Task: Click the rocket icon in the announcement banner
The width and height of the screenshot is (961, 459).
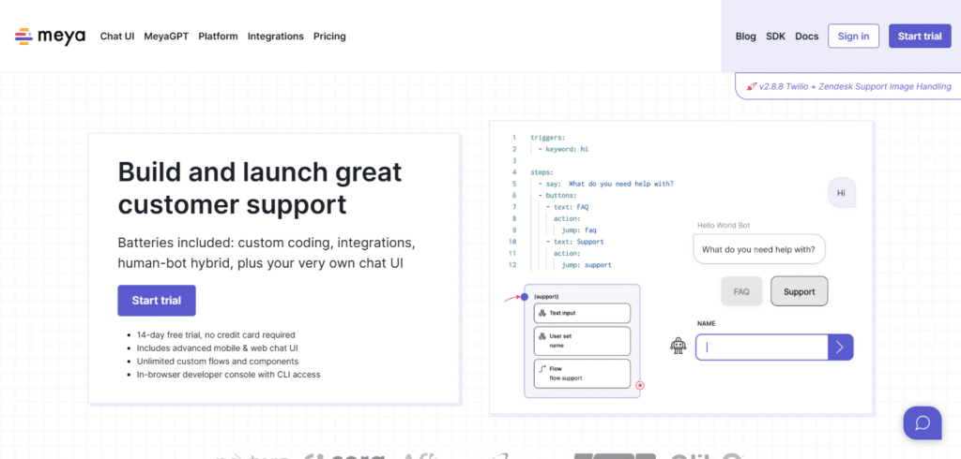Action: (752, 87)
